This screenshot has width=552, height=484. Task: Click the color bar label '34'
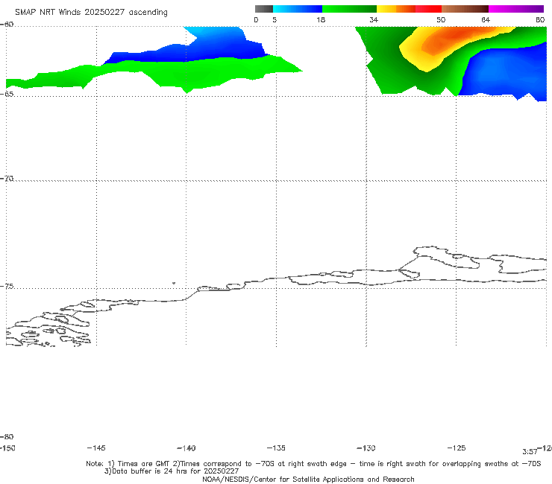374,19
